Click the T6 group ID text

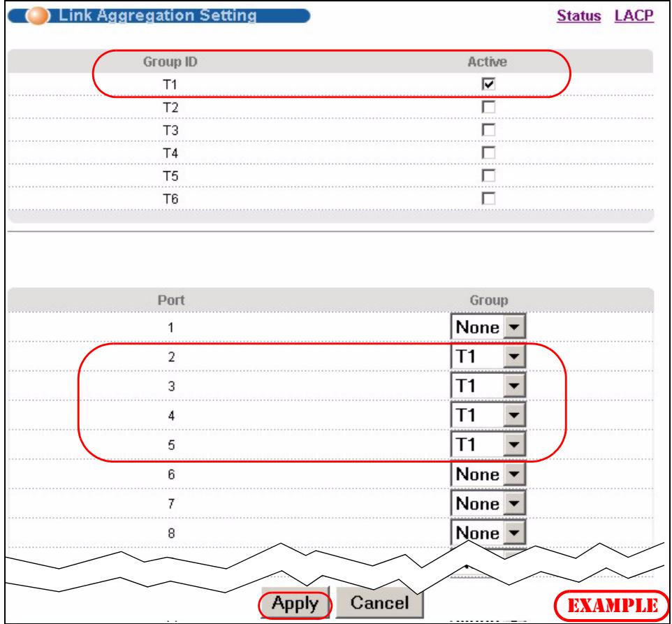[170, 199]
